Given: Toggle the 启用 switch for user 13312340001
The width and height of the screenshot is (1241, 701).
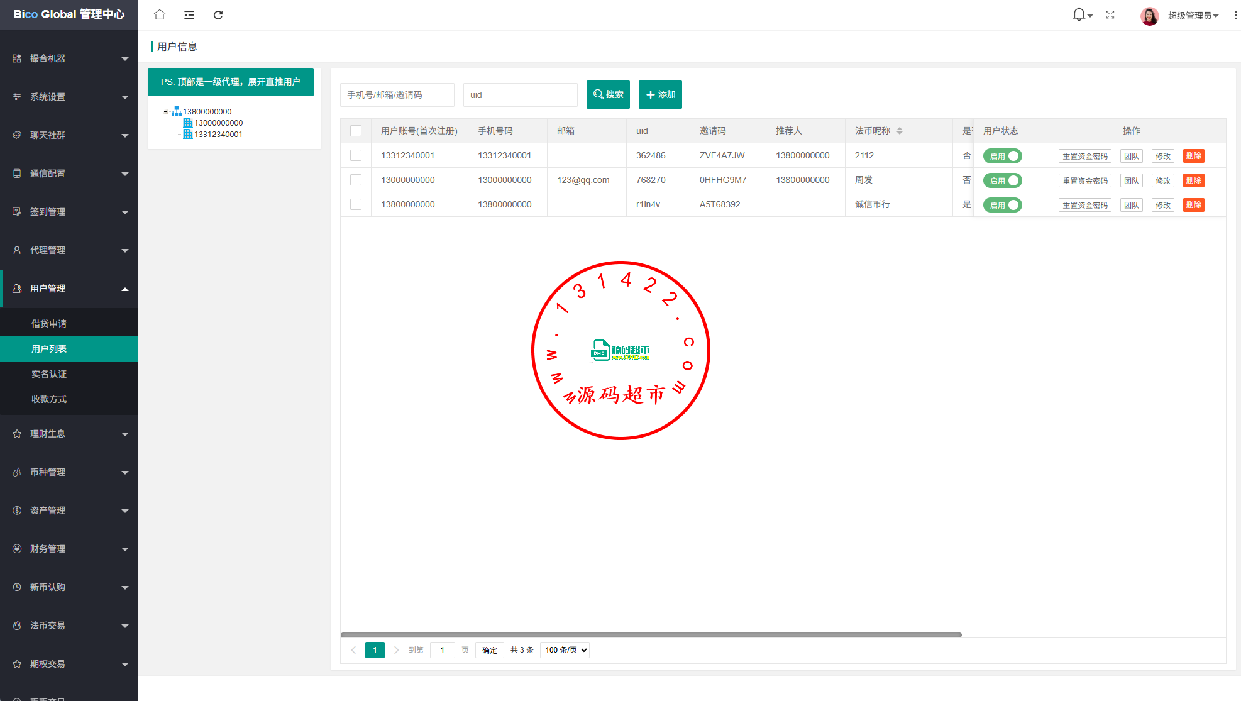Looking at the screenshot, I should pyautogui.click(x=1003, y=156).
